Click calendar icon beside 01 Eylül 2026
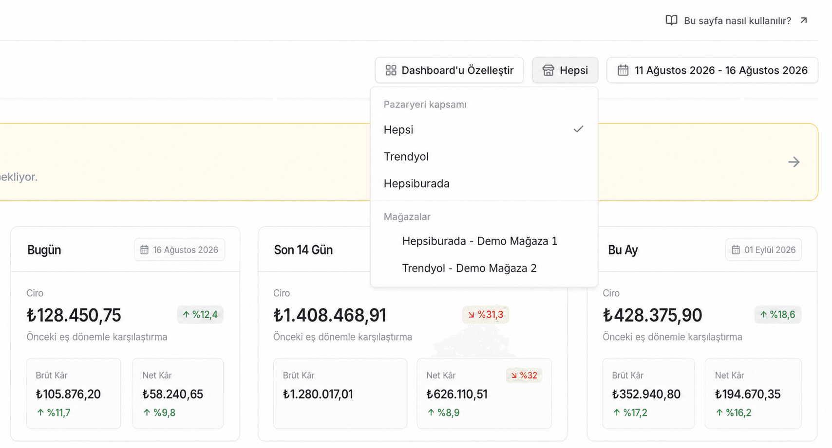The height and width of the screenshot is (448, 832). pos(736,250)
